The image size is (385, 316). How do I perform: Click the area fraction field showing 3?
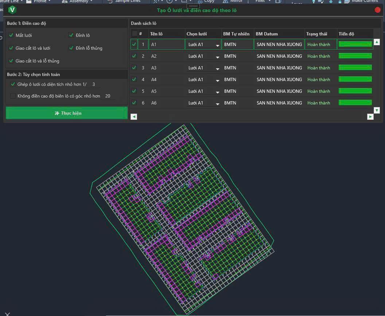94,84
